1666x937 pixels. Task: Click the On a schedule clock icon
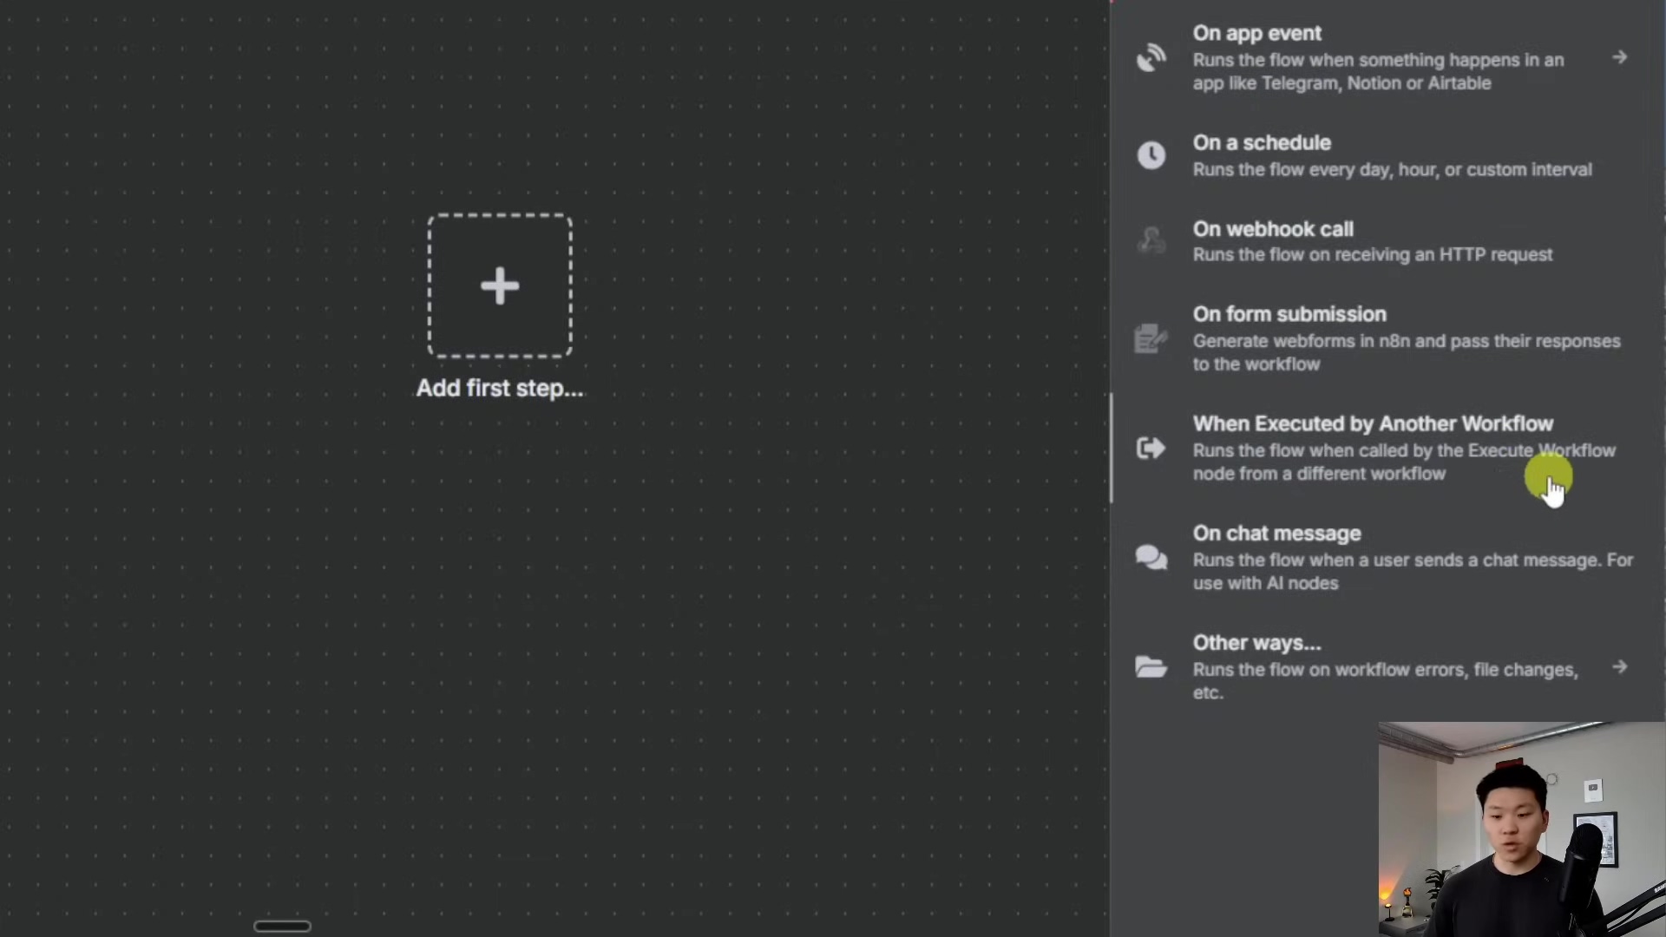[1151, 154]
